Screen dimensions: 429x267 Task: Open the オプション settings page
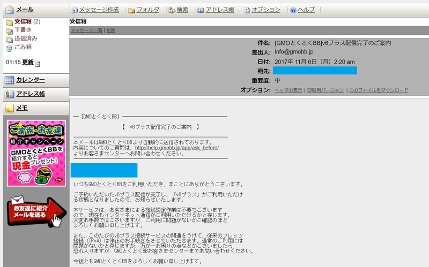(265, 10)
